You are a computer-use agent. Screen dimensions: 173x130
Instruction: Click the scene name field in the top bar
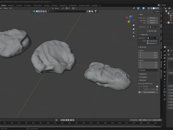pos(167,5)
